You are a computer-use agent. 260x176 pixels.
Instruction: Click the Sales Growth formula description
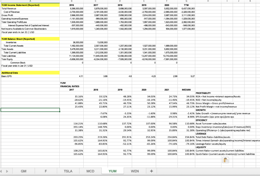[223, 113]
